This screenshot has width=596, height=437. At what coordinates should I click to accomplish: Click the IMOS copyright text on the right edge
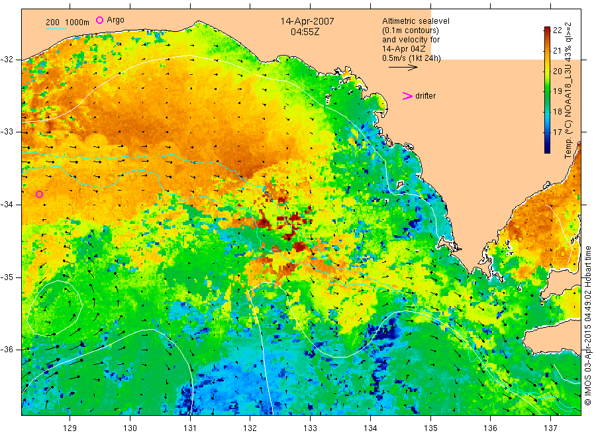[588, 326]
